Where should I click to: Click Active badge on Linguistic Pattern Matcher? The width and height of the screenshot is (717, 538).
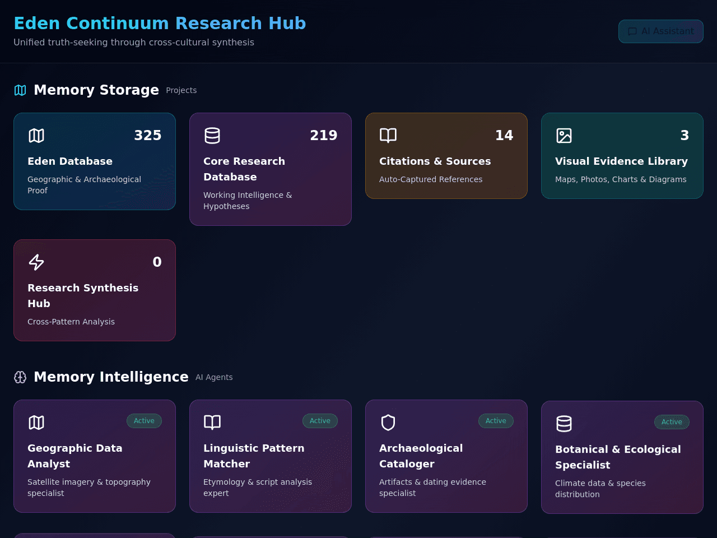(x=320, y=421)
